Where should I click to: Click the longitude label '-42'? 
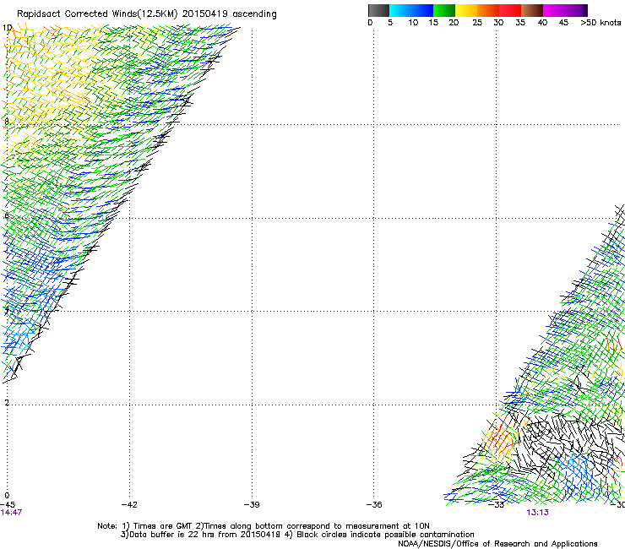pos(129,505)
